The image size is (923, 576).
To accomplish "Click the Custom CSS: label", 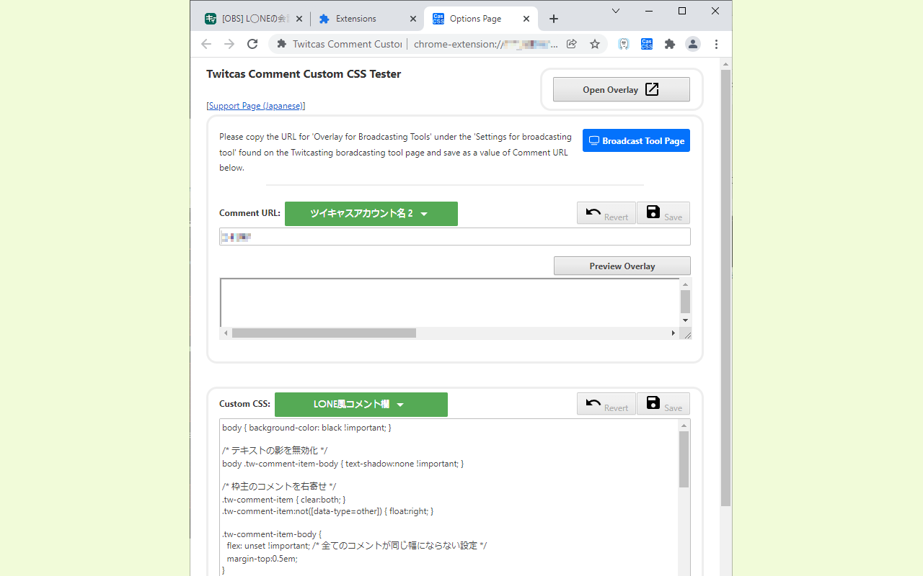I will [244, 404].
